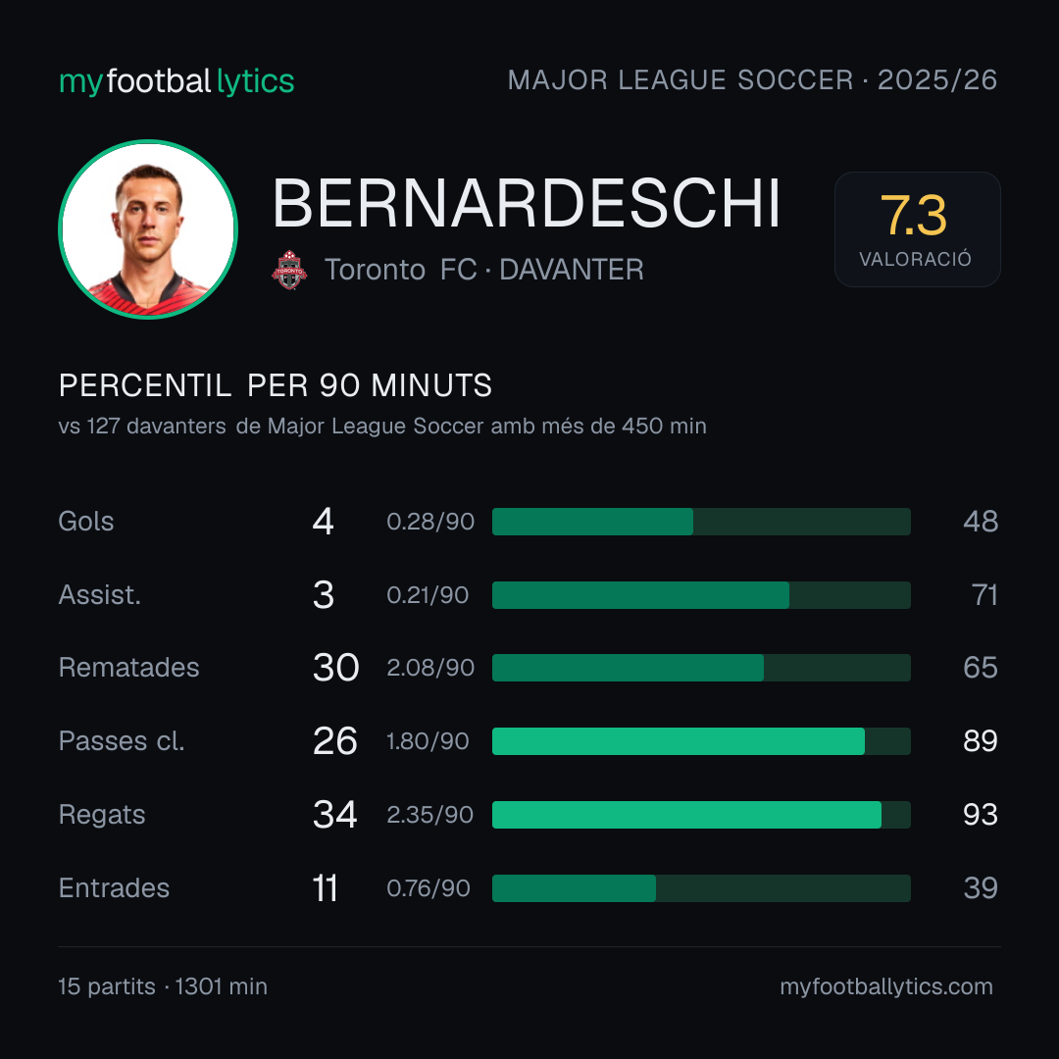Click the Entrades percentile bar
This screenshot has height=1059, width=1059.
[x=701, y=888]
